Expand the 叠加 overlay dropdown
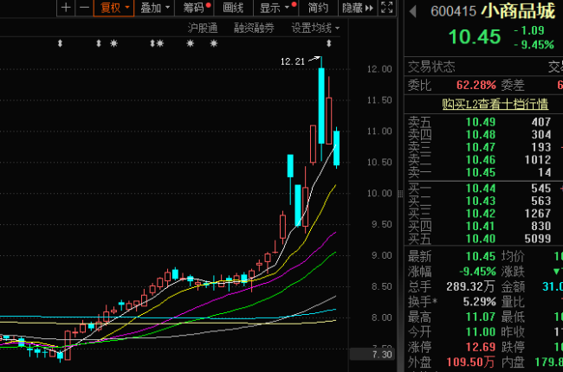 (154, 8)
